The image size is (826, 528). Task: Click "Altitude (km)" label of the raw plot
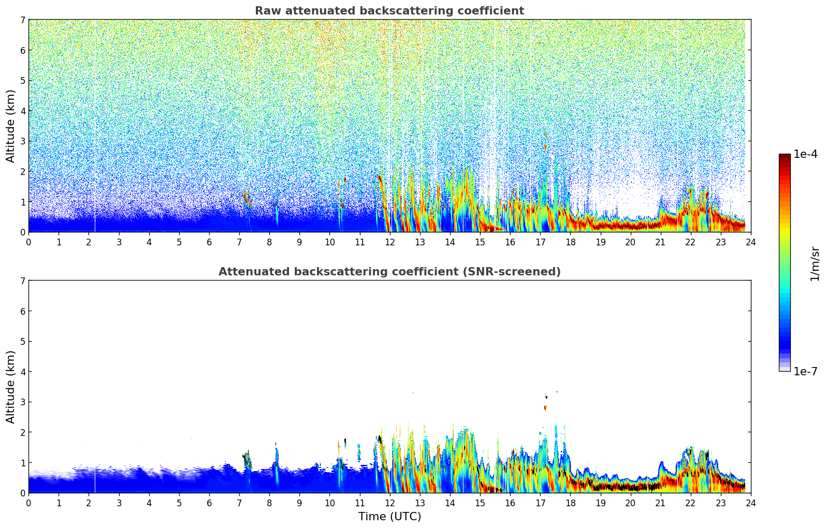pyautogui.click(x=11, y=126)
